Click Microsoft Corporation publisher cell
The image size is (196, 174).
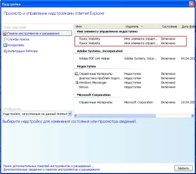pos(139,102)
